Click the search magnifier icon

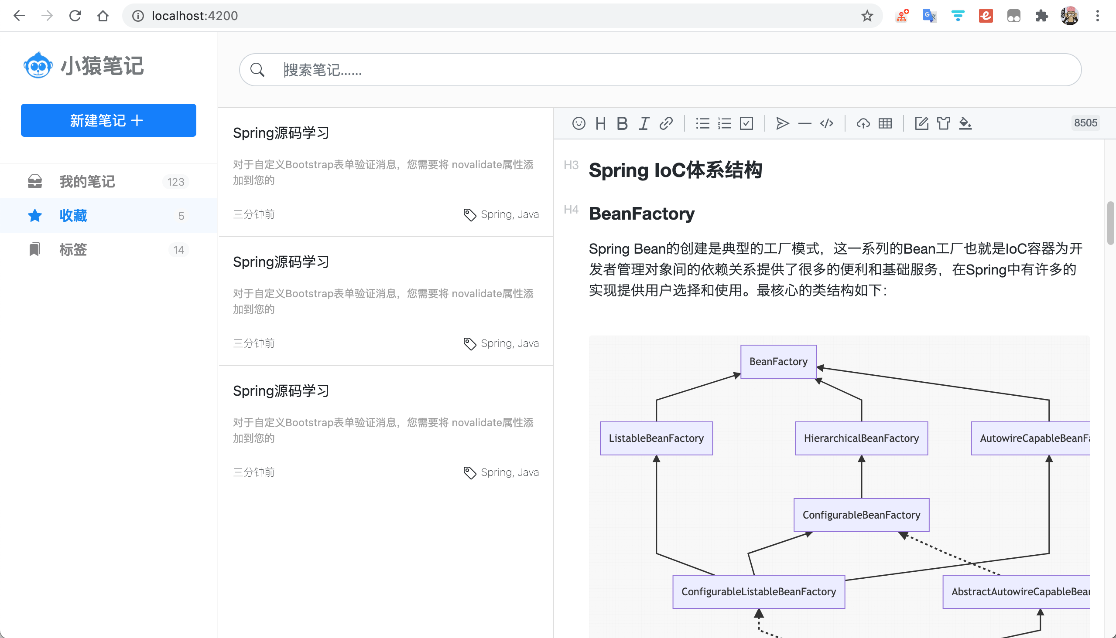pyautogui.click(x=257, y=70)
